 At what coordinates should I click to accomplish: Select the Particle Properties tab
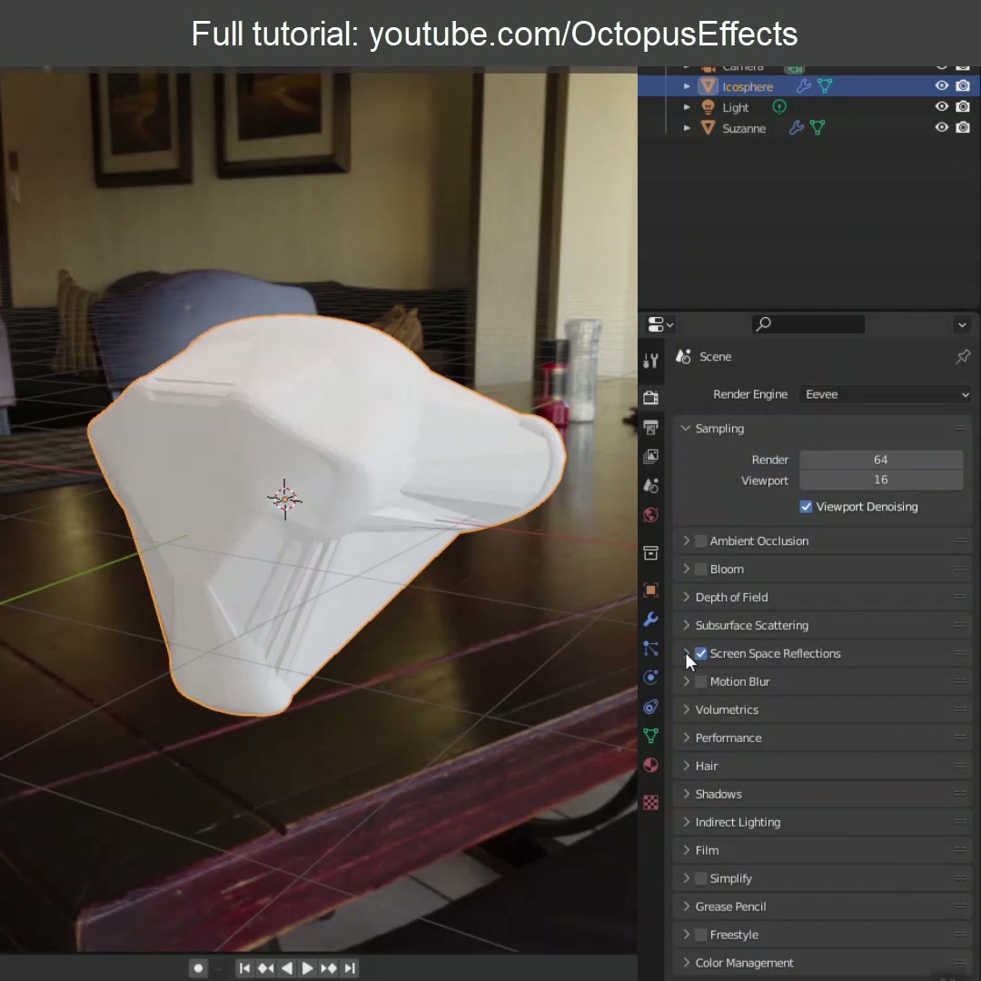650,648
